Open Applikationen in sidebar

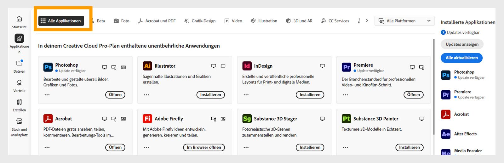[19, 43]
